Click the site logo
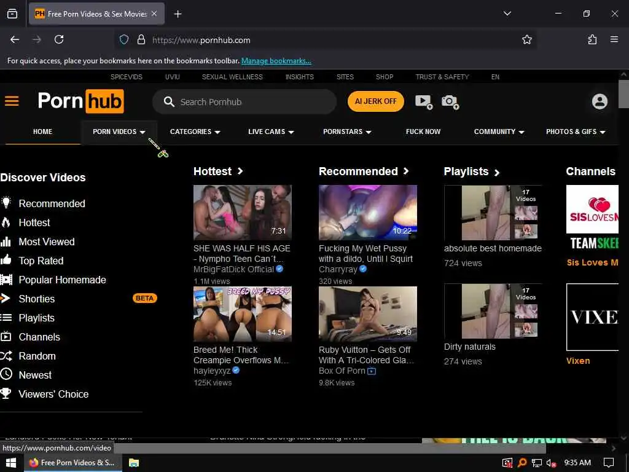 (80, 101)
